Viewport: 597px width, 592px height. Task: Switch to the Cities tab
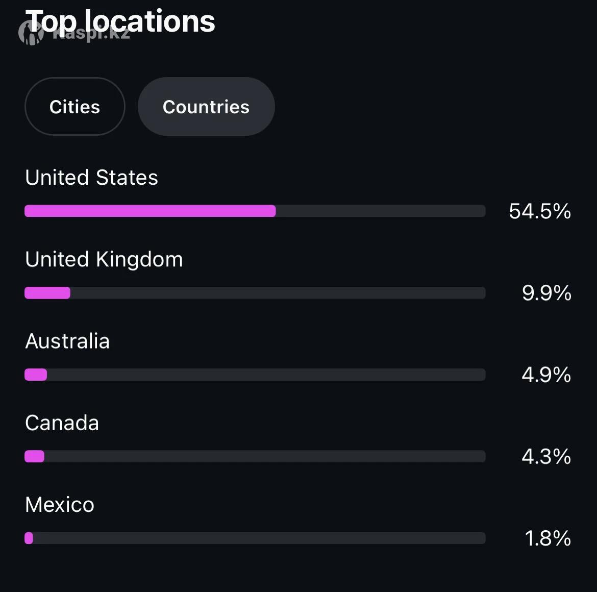pyautogui.click(x=74, y=107)
